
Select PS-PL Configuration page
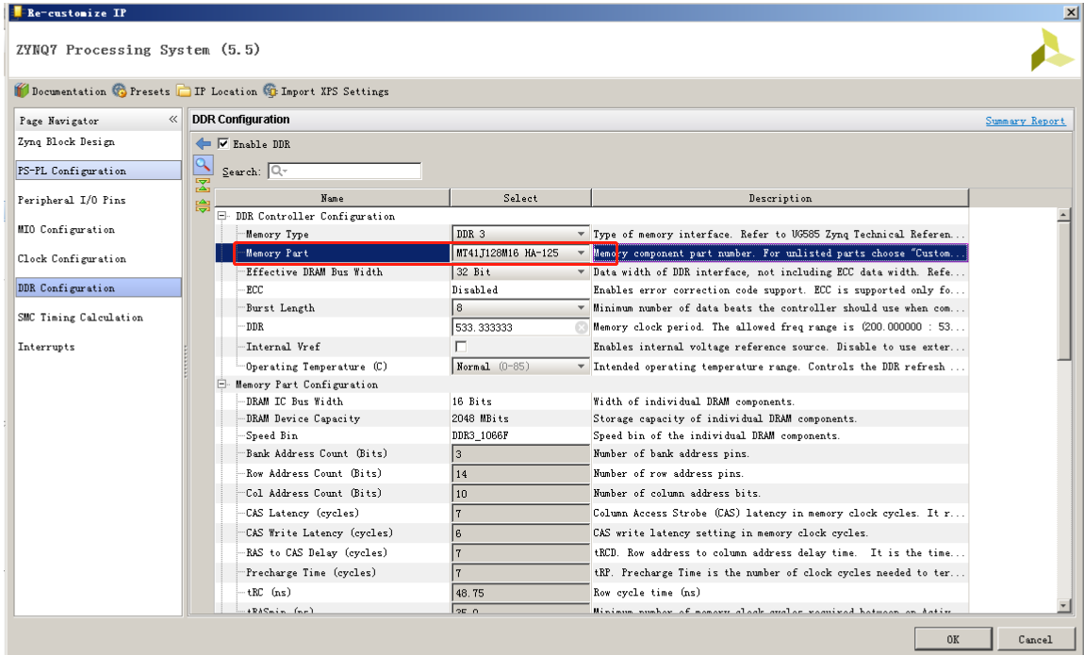[x=98, y=171]
